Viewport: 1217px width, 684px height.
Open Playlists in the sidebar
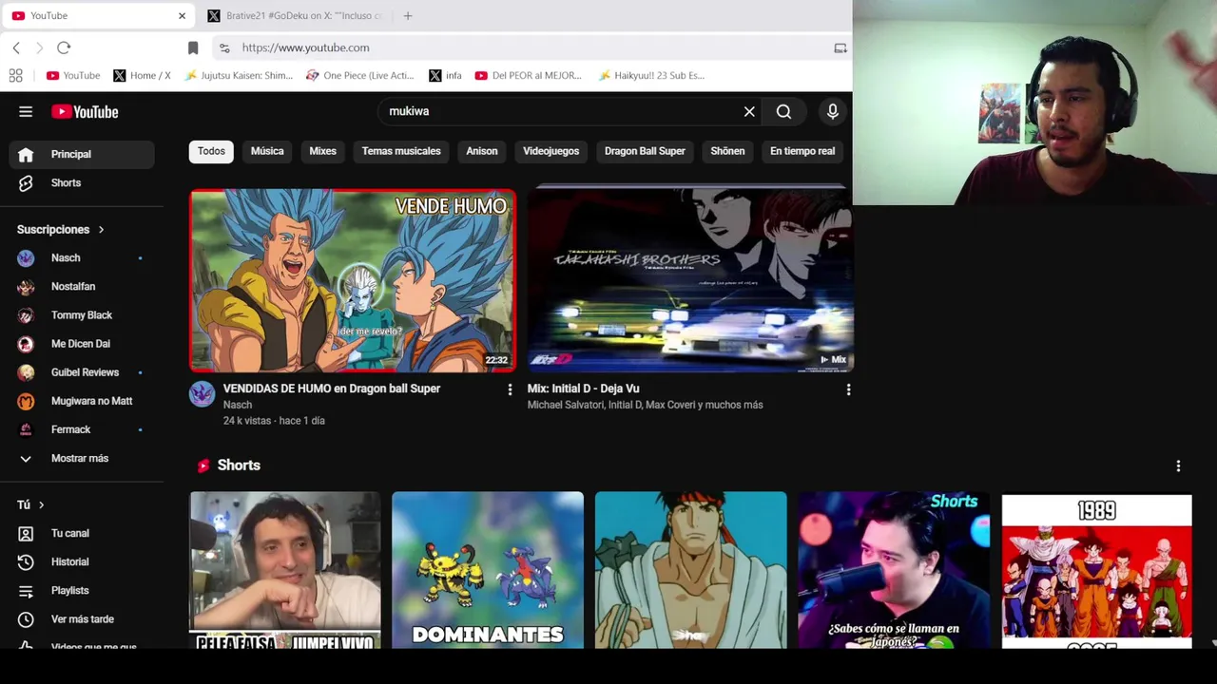(x=82, y=591)
